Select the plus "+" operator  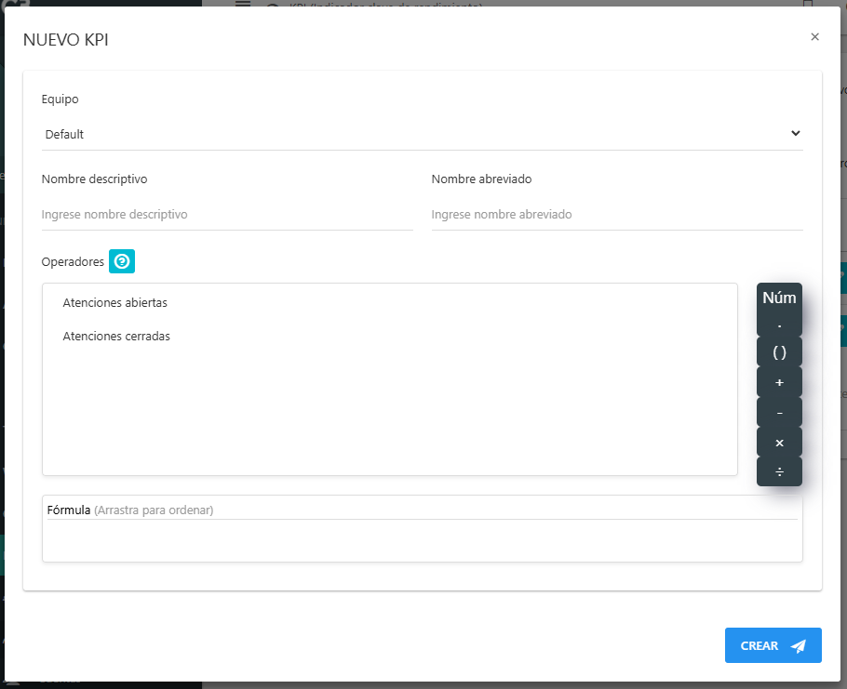click(779, 381)
